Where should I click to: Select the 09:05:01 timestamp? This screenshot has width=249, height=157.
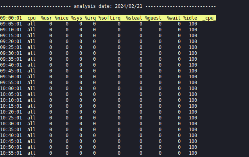tap(11, 24)
